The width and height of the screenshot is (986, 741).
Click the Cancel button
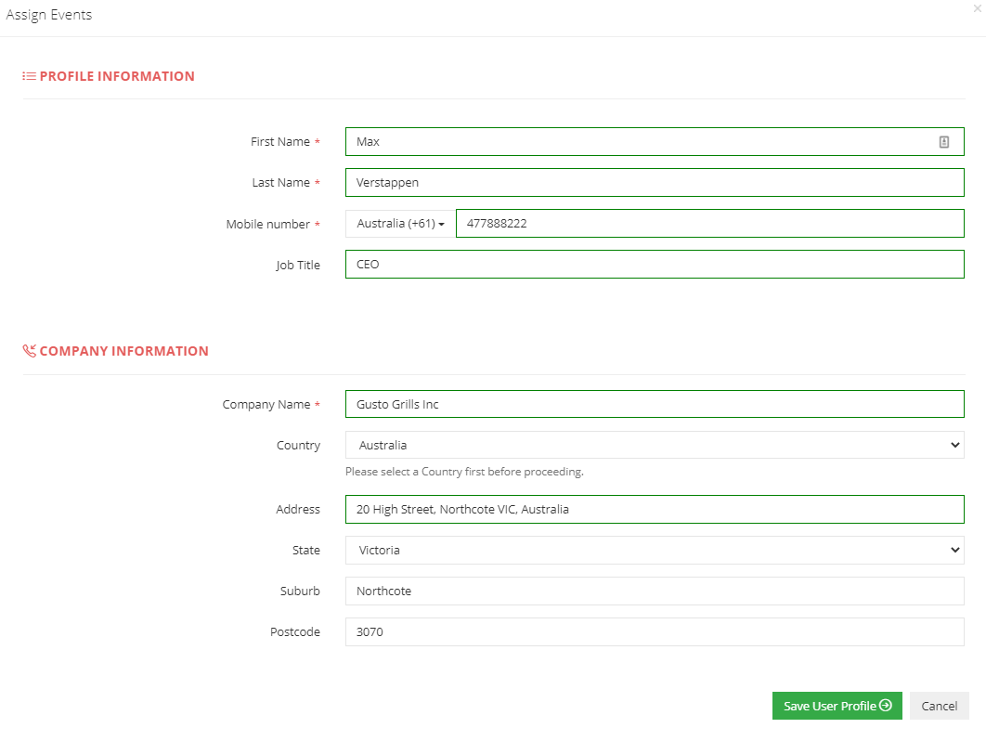[939, 706]
